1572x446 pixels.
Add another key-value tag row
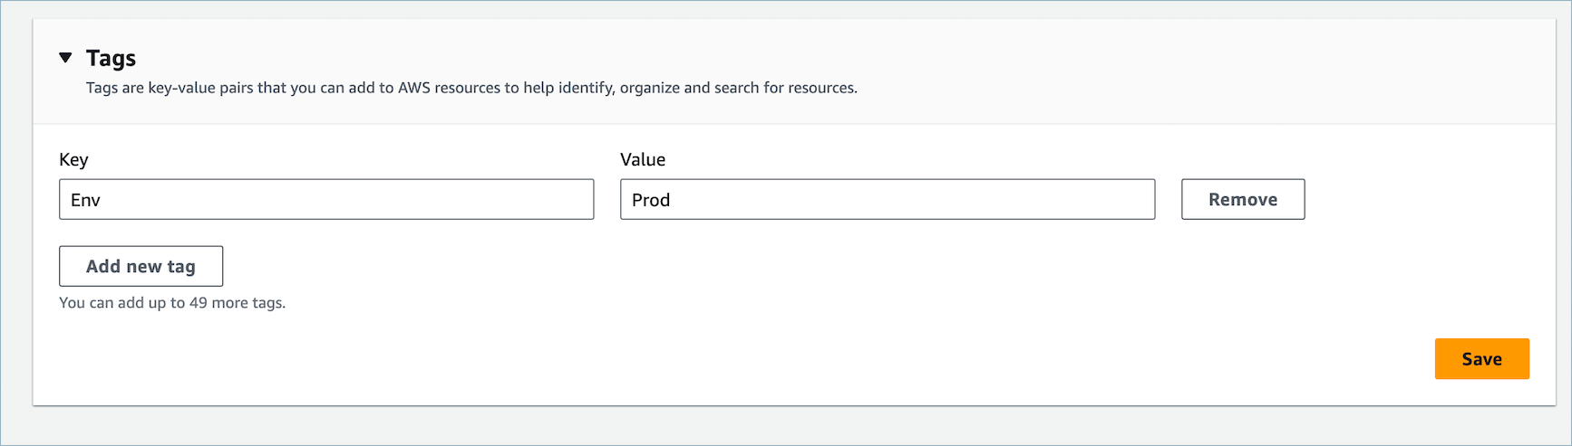[x=141, y=266]
